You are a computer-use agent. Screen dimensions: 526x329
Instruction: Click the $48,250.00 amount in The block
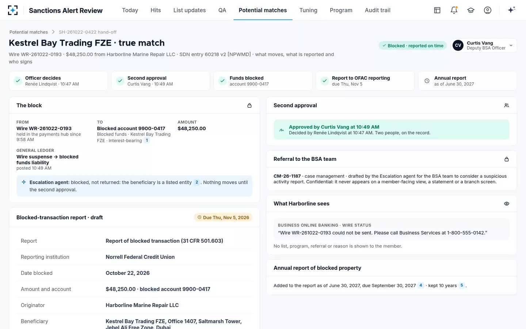click(192, 128)
